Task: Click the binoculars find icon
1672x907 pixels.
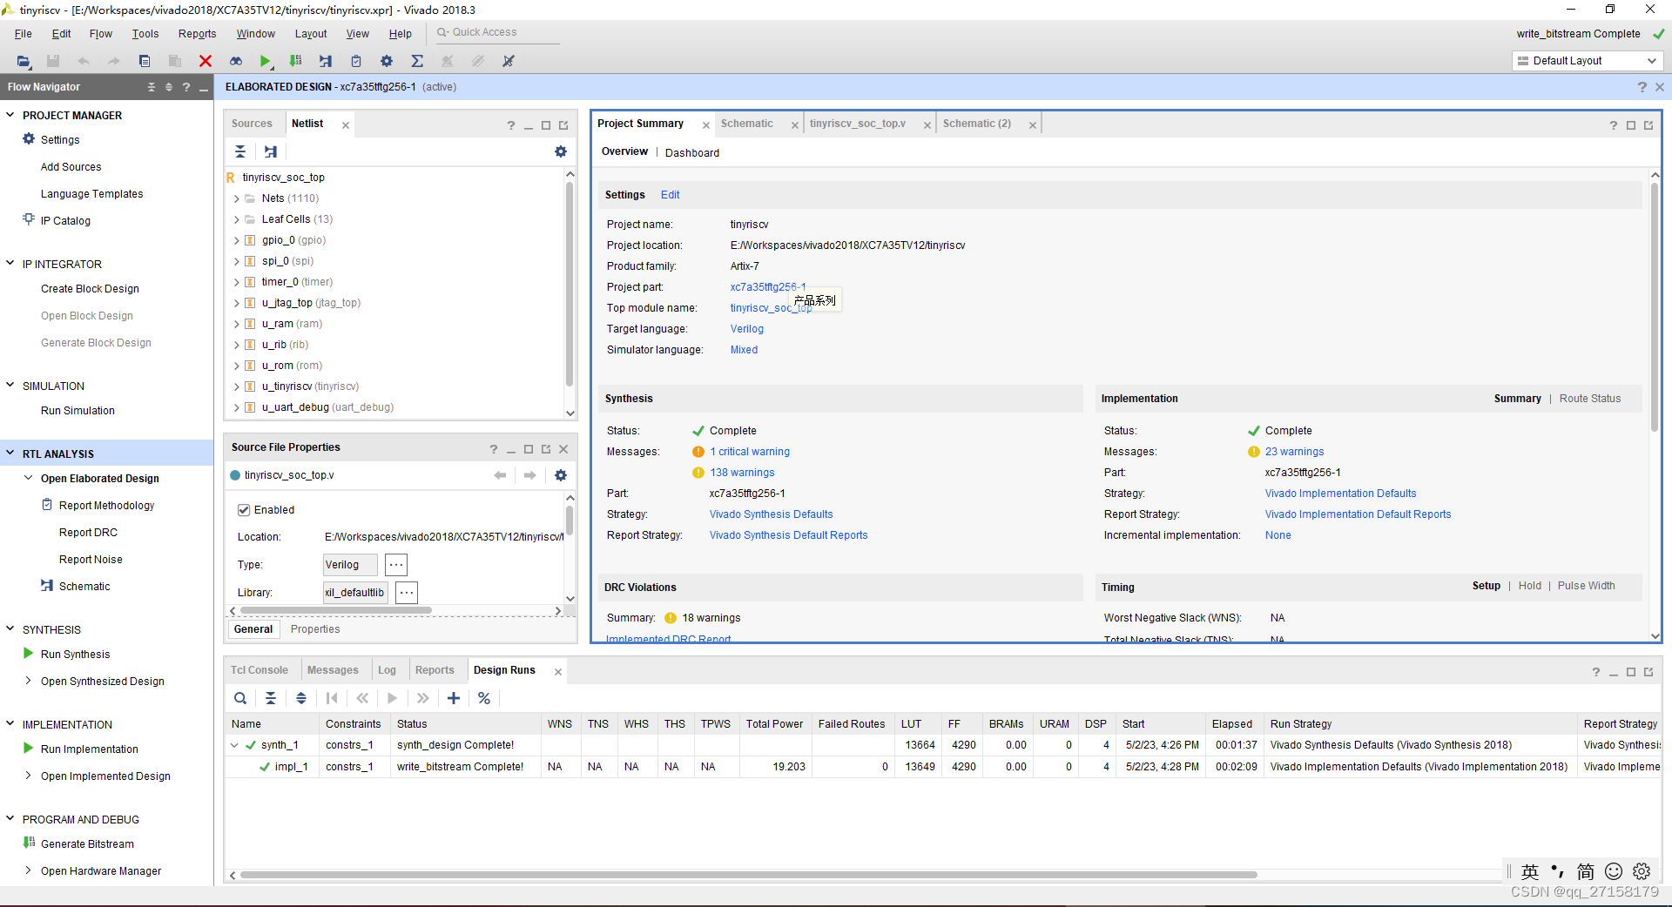Action: click(x=236, y=61)
